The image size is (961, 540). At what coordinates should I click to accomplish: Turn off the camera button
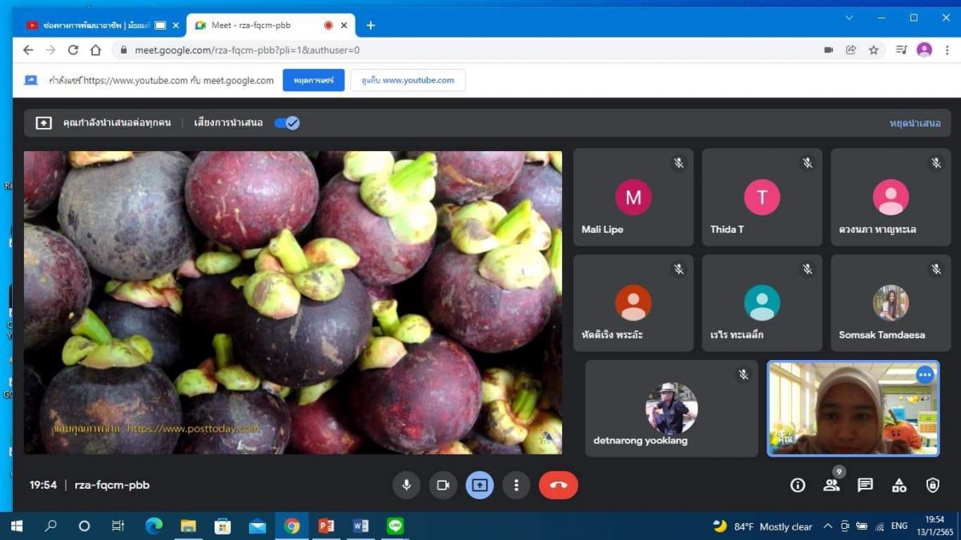[x=442, y=485]
